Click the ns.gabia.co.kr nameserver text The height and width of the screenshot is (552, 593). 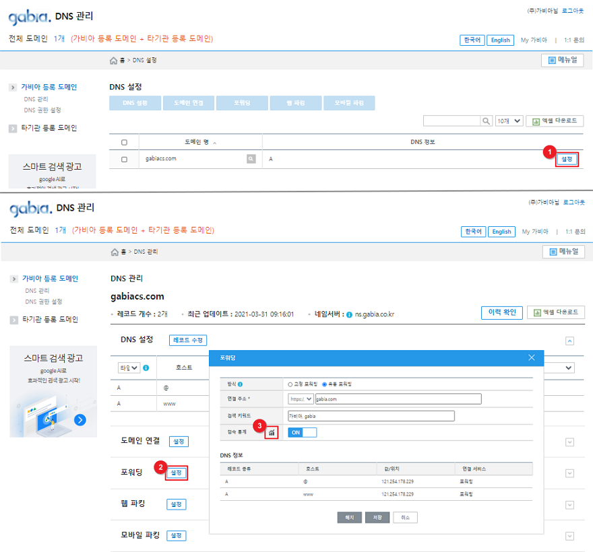pos(375,314)
